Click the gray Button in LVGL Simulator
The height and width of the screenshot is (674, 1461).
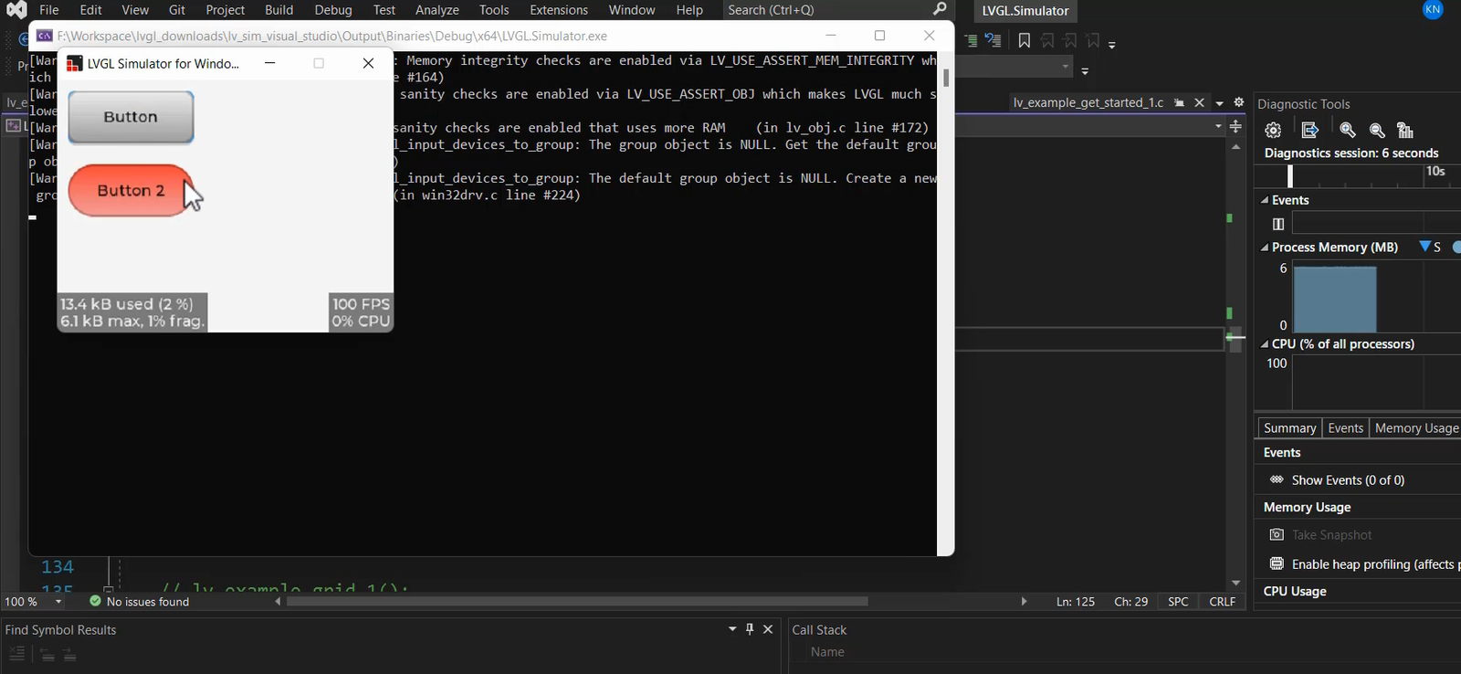pos(131,117)
